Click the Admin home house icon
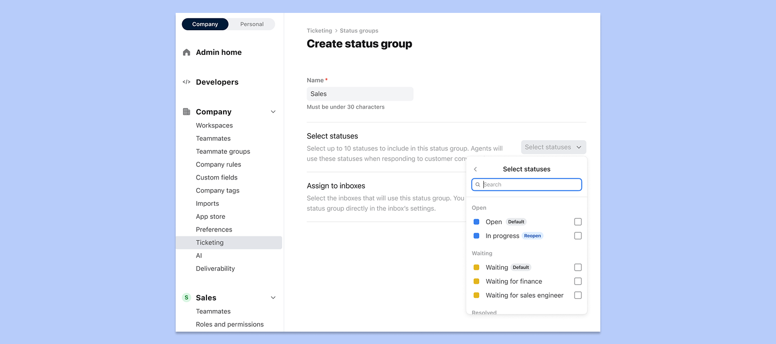The width and height of the screenshot is (776, 344). pyautogui.click(x=186, y=52)
